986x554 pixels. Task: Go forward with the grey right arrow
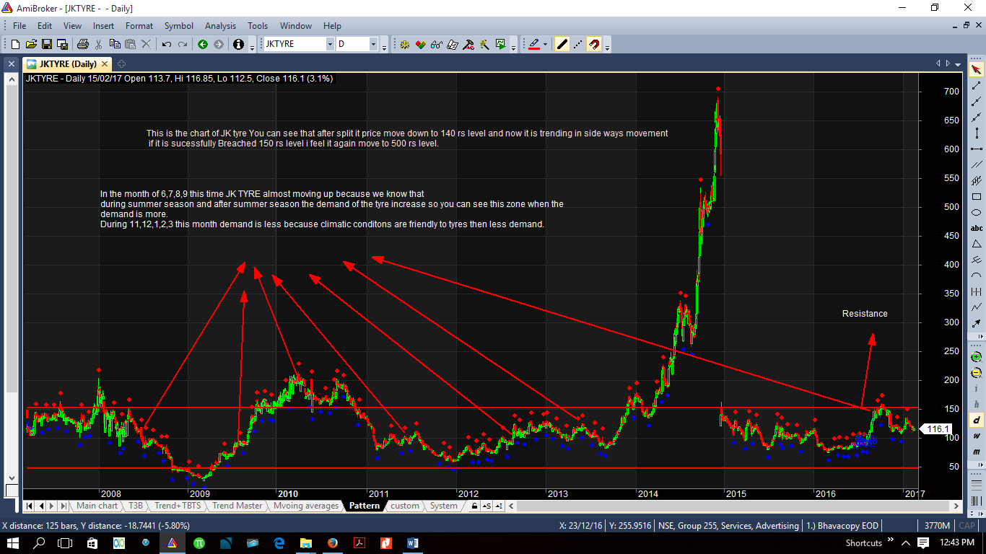[x=219, y=44]
